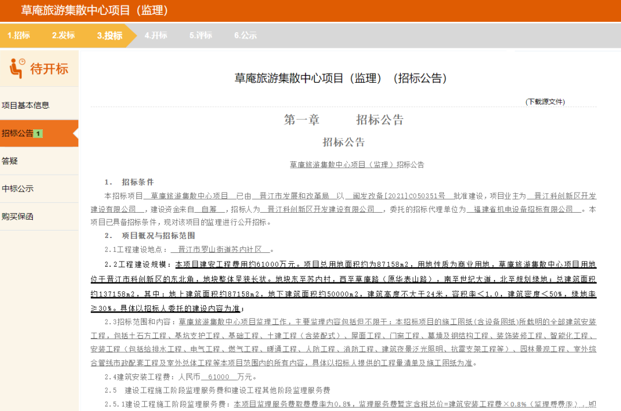Go to step 5.评标
The image size is (621, 411).
coord(201,35)
